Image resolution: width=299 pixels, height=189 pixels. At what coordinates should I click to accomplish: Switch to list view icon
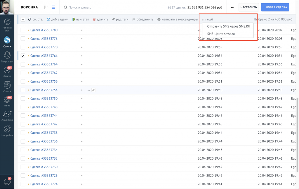tap(53, 7)
